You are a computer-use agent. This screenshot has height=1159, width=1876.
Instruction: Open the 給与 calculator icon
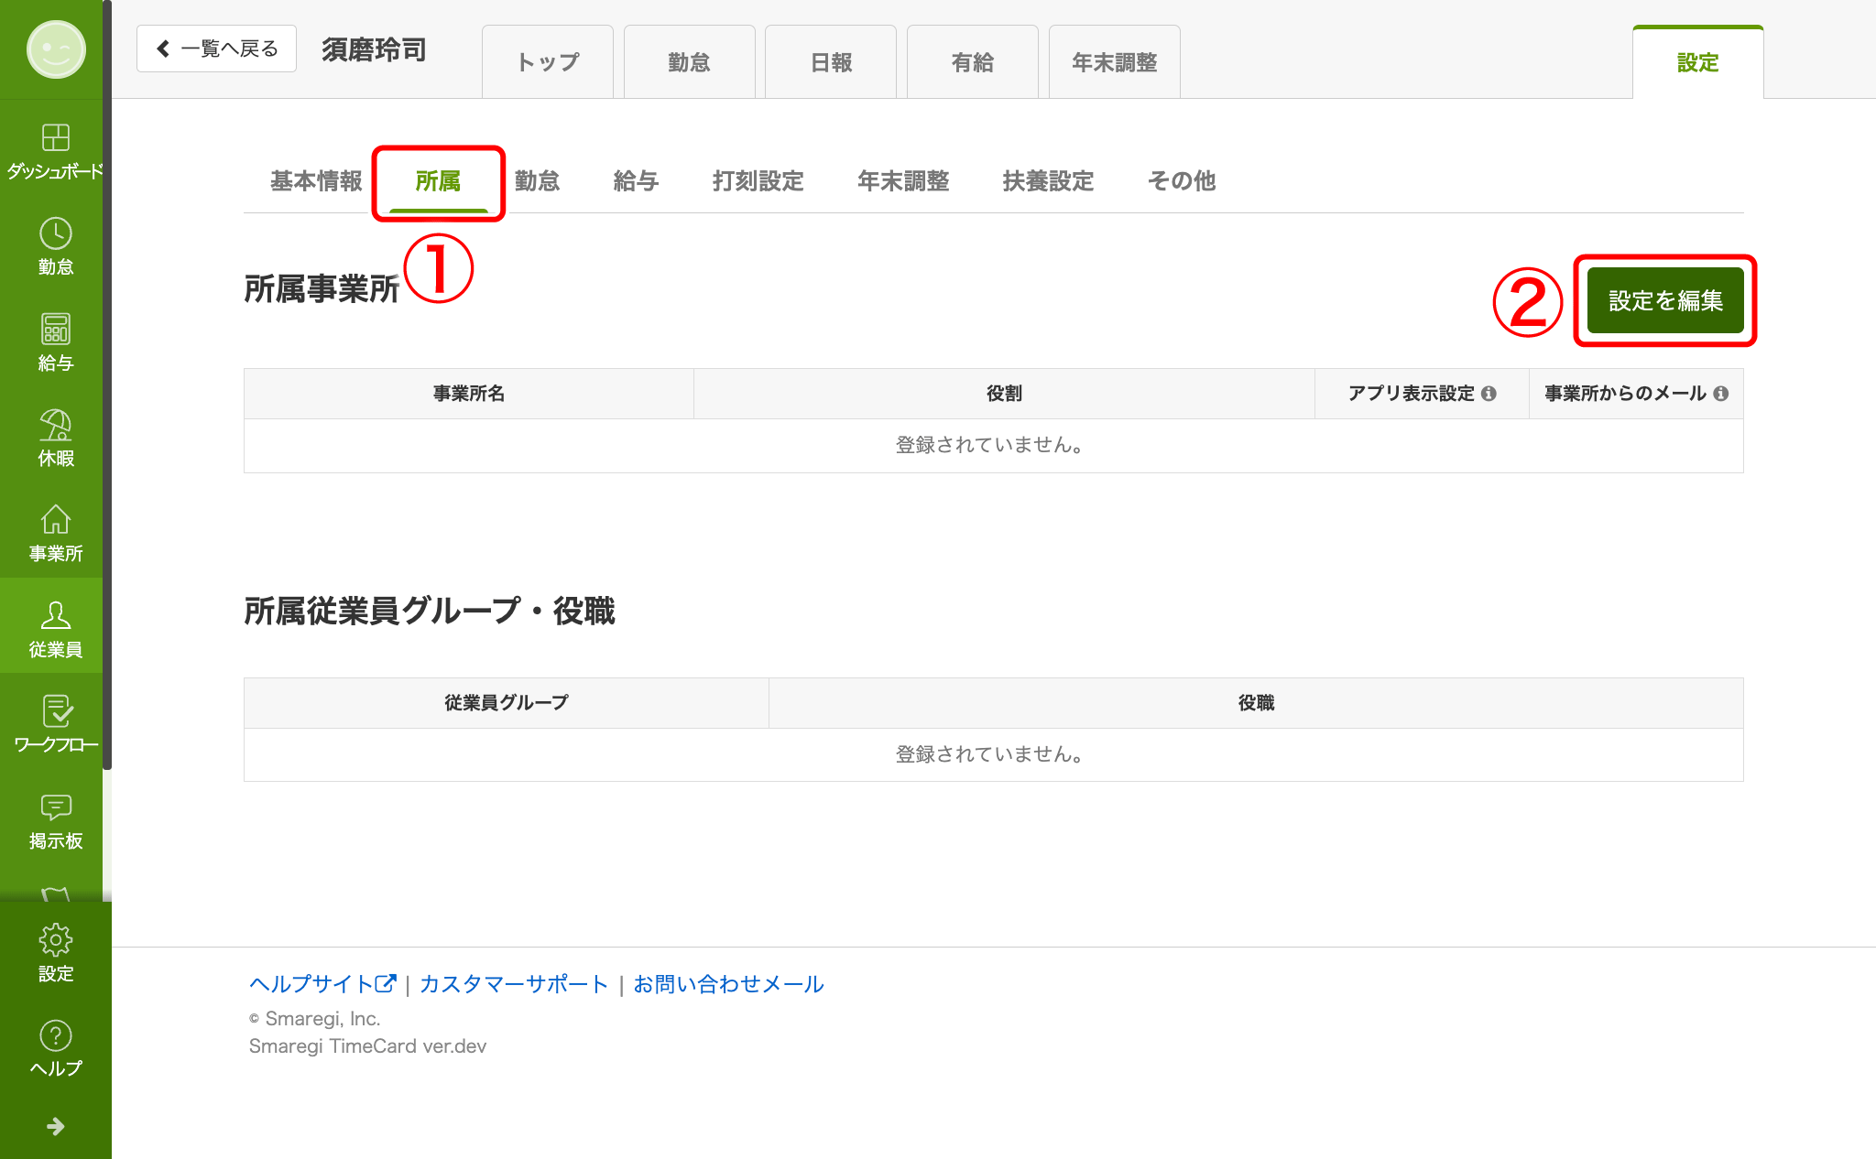point(55,331)
